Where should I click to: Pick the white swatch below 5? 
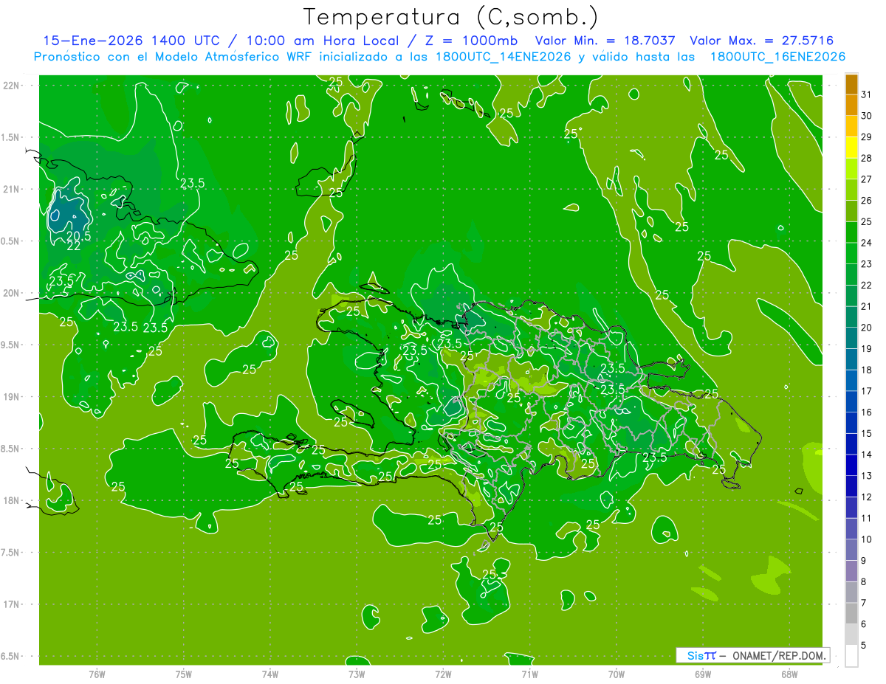pyautogui.click(x=851, y=656)
